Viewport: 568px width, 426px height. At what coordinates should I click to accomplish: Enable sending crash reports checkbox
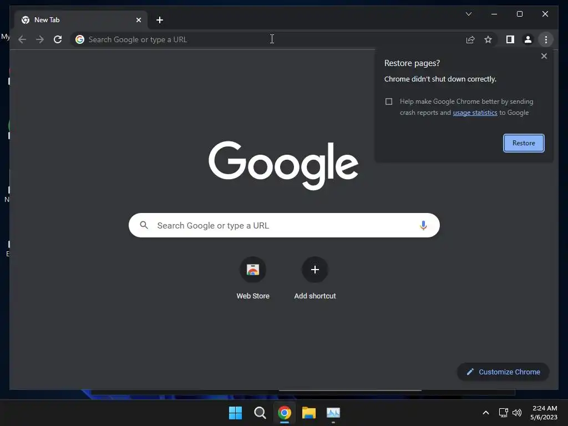(x=389, y=102)
